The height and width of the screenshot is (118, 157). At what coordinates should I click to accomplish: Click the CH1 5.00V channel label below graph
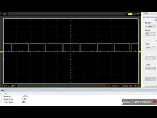click(x=9, y=86)
